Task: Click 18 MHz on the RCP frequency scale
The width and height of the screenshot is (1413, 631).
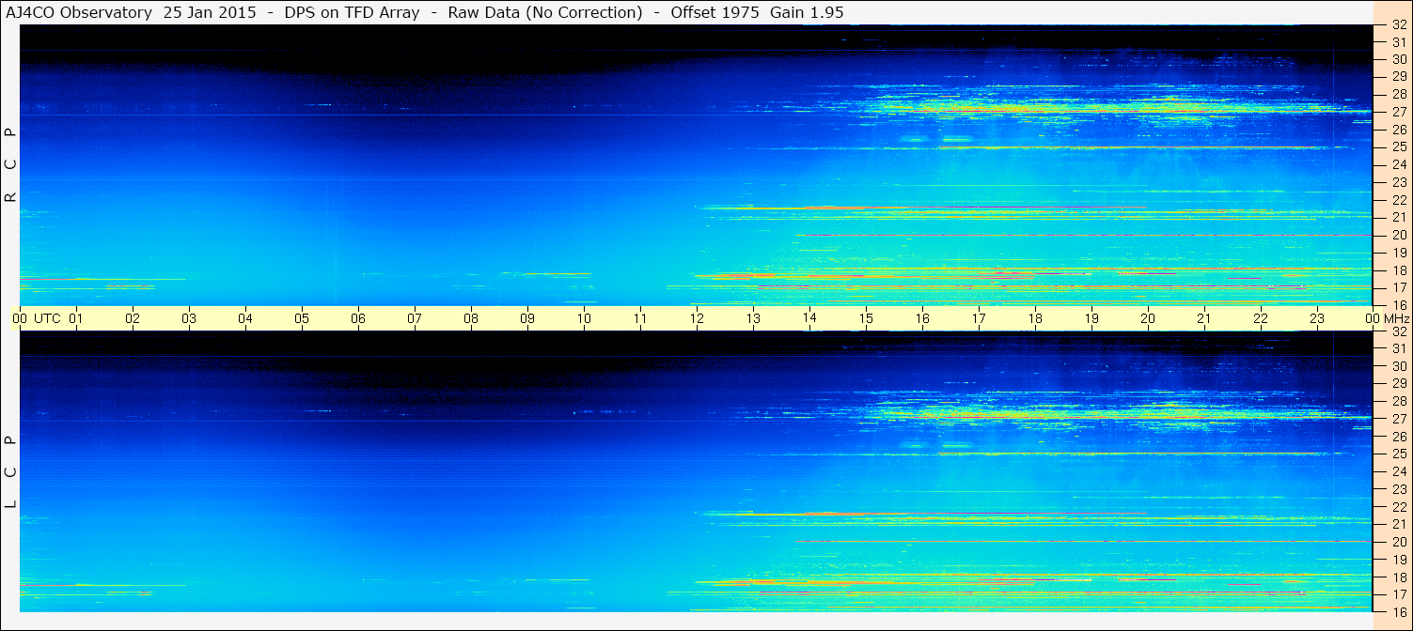Action: coord(1399,270)
